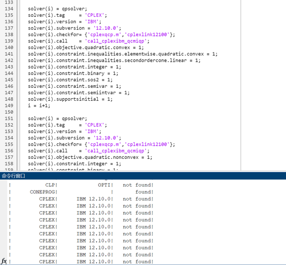Click constraint.semiintvar on line 147
This screenshot has height=265, width=286.
coord(78,93)
